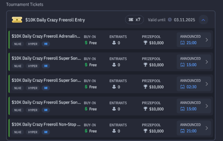
Task: Click the 03.11.2025 expiry date
Action: coord(183,20)
